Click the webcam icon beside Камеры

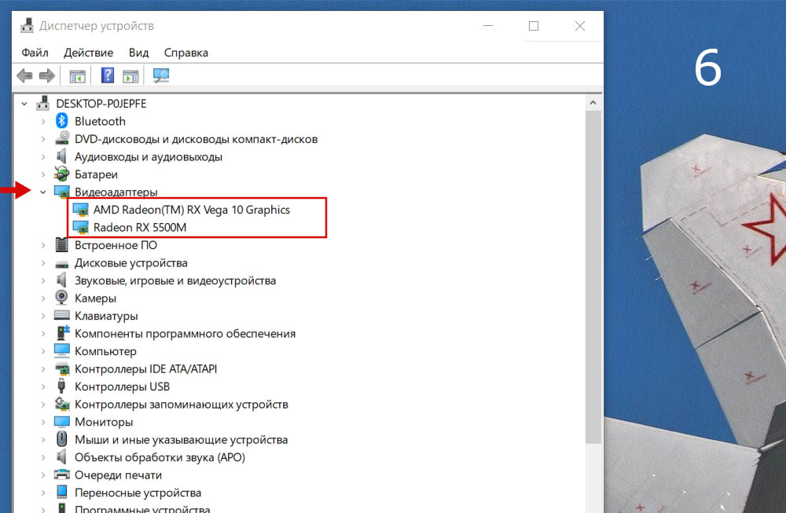click(x=61, y=298)
